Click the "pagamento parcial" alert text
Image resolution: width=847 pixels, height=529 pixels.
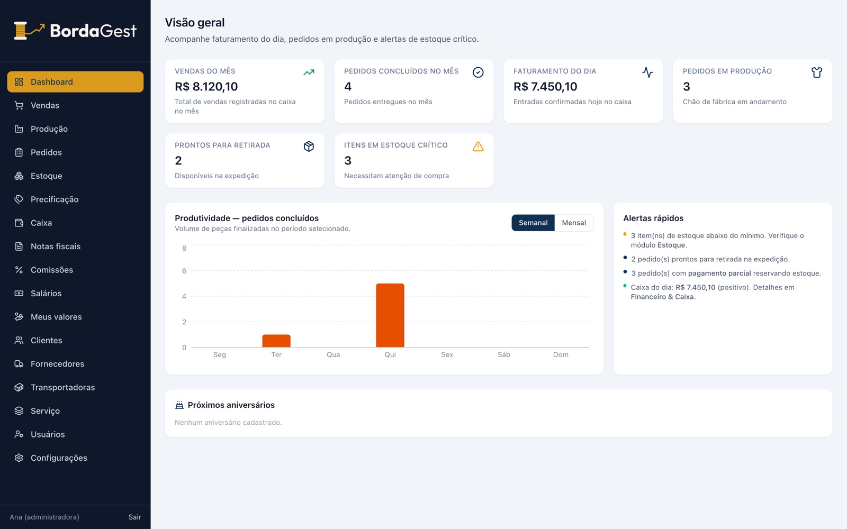coord(719,273)
